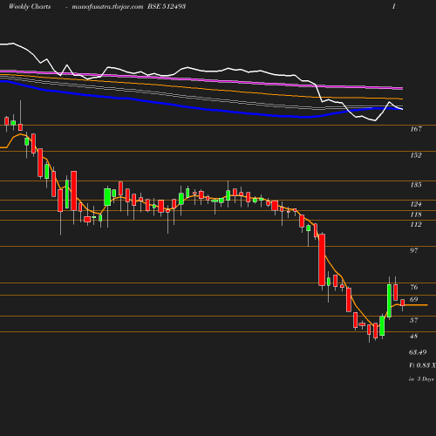436x436 pixels.
Task: Click the 57 price level label
Action: pyautogui.click(x=414, y=321)
